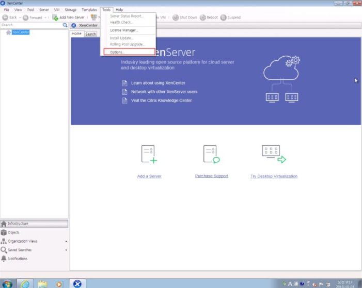Viewport: 362px width, 288px height.
Task: Open Network with other XenServer users link
Action: [164, 92]
